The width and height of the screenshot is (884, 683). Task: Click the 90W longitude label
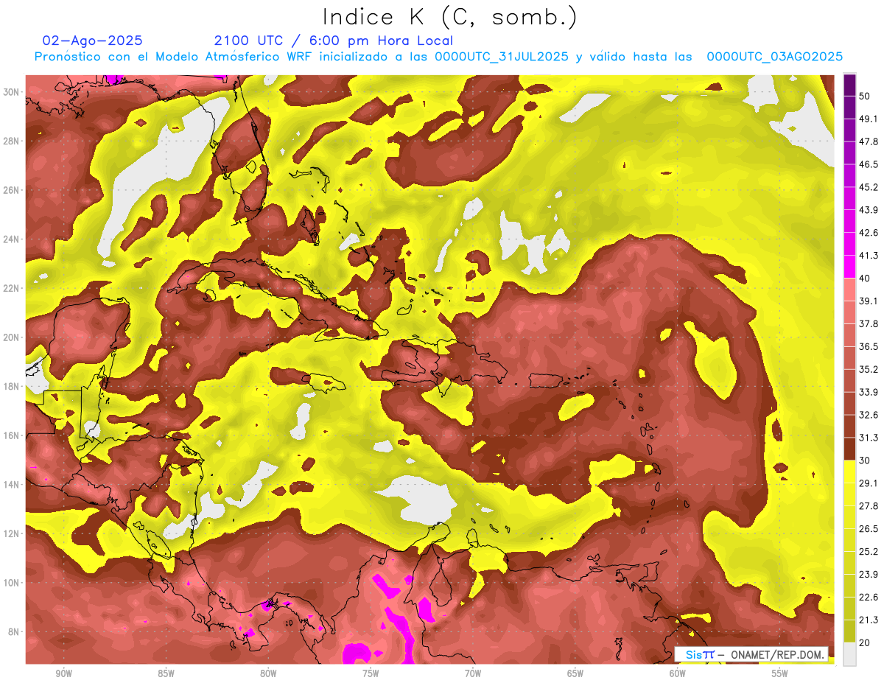[64, 673]
